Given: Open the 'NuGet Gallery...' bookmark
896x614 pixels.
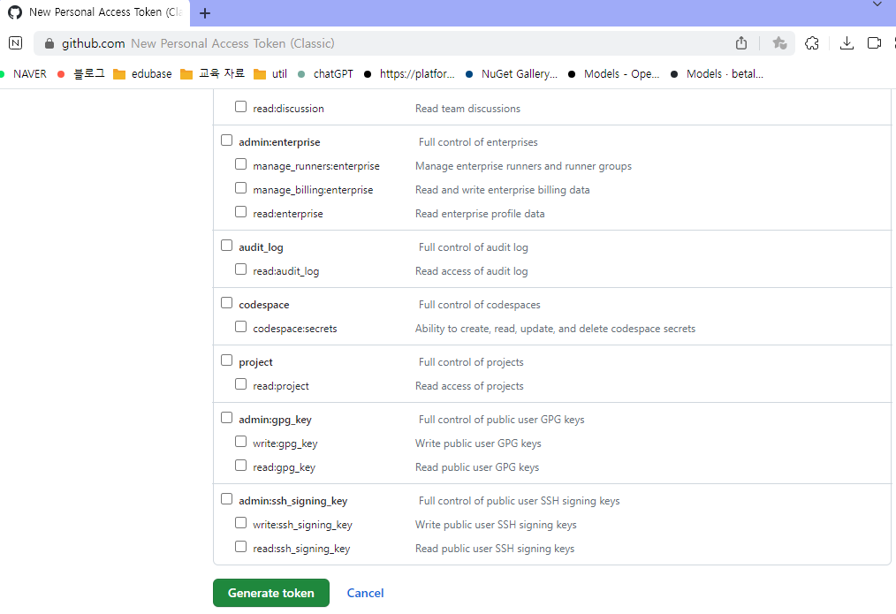Looking at the screenshot, I should (511, 73).
